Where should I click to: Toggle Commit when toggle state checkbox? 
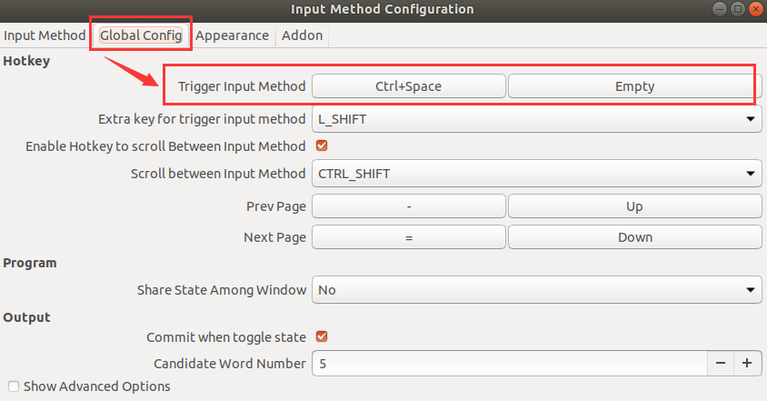coord(321,336)
